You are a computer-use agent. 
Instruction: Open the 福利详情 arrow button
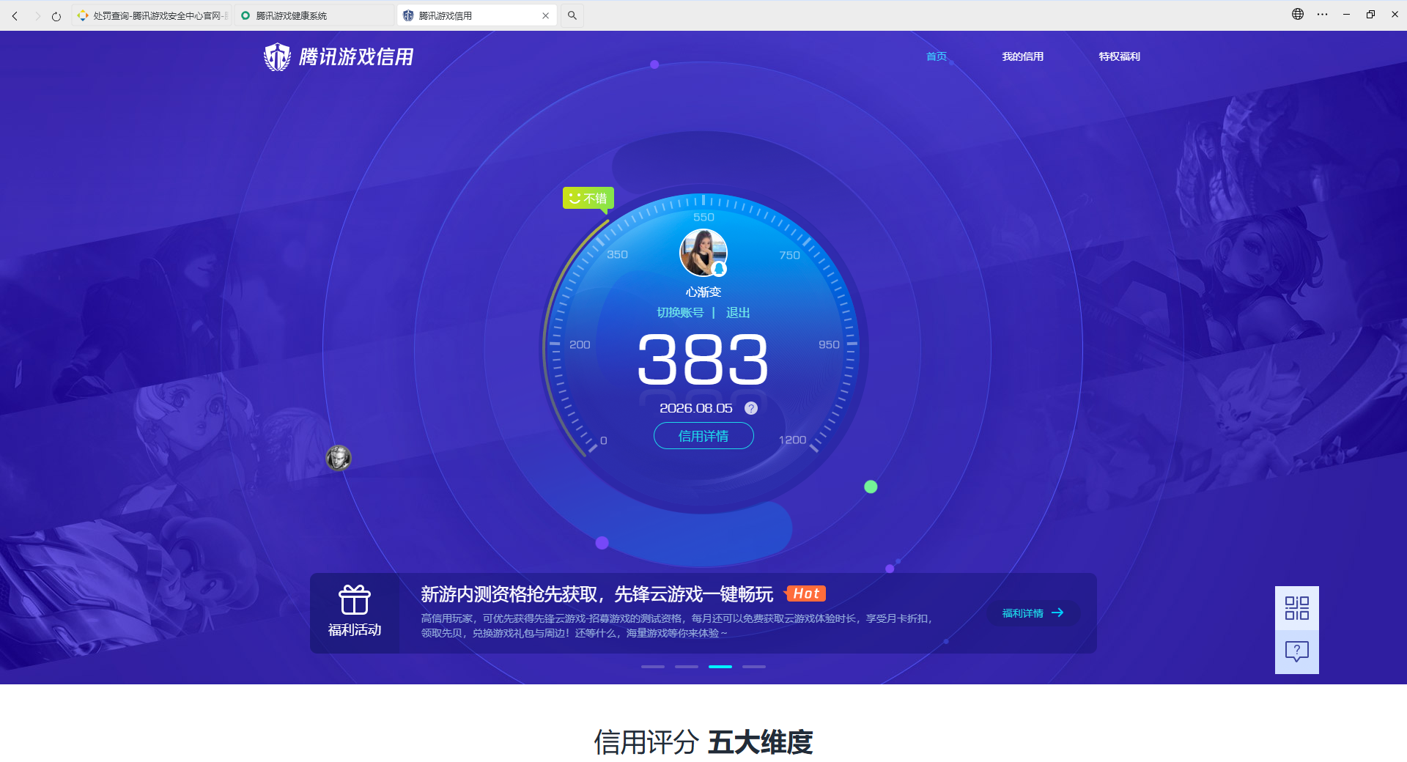tap(1033, 613)
